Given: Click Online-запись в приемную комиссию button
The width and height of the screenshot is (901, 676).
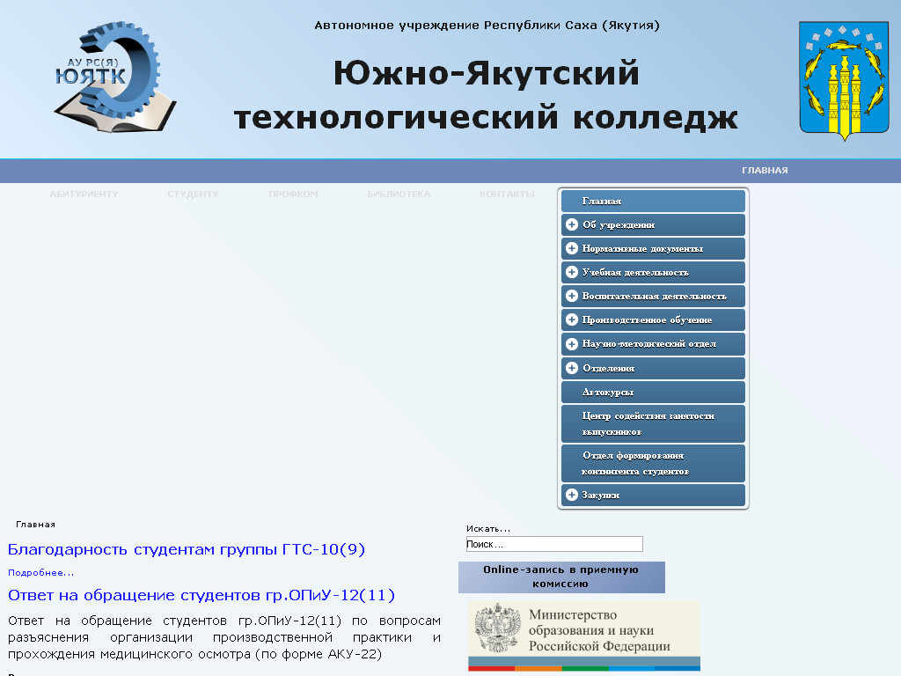Looking at the screenshot, I should click(561, 577).
